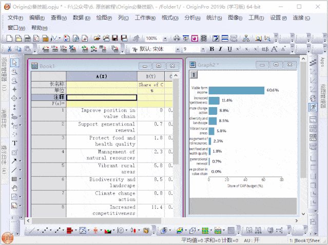This screenshot has width=328, height=245.
Task: Underline text with the U icon
Action: (x=229, y=49)
